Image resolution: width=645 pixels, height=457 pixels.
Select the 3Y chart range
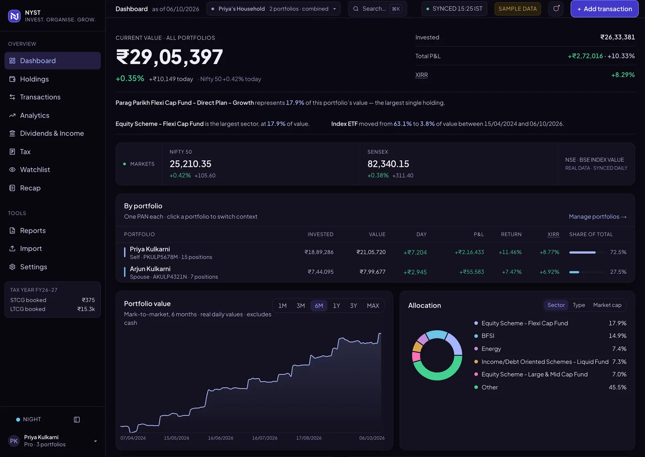pos(354,306)
